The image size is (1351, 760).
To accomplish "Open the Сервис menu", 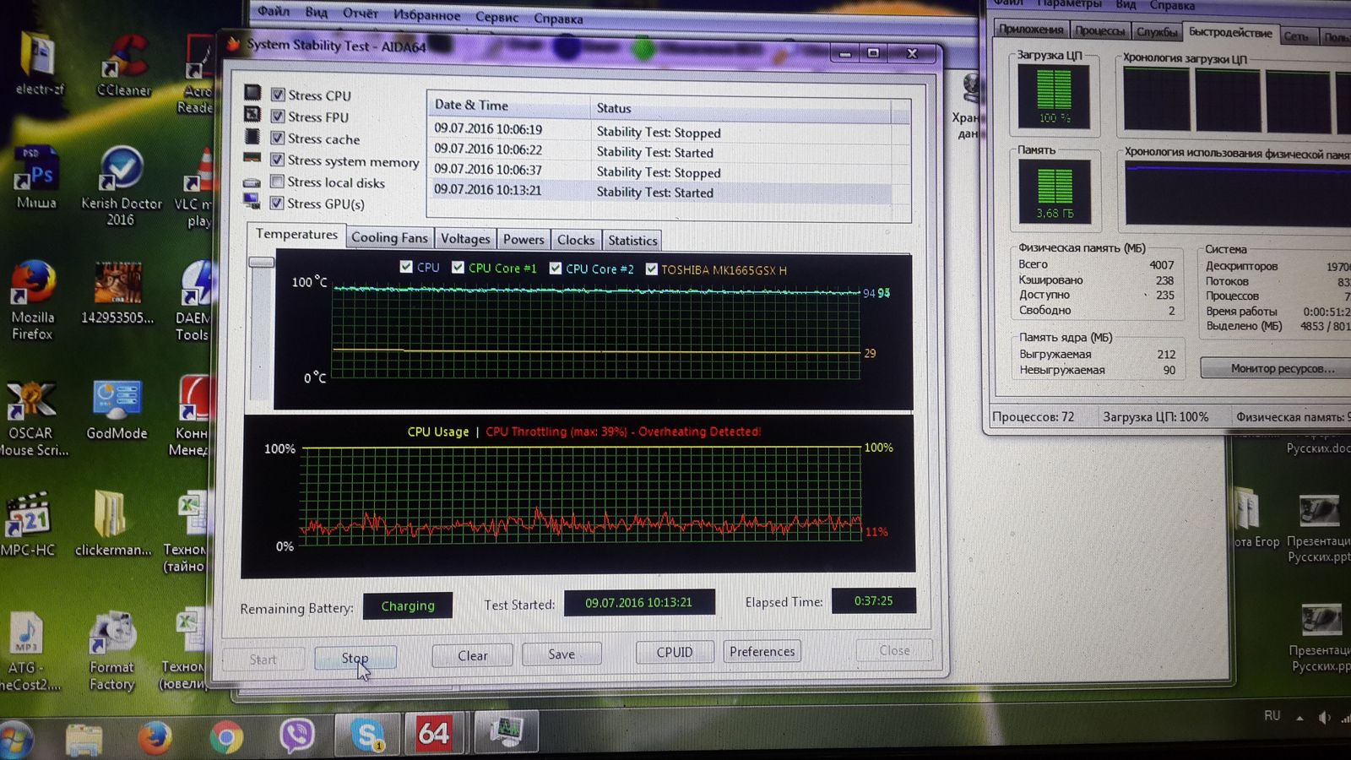I will [496, 17].
